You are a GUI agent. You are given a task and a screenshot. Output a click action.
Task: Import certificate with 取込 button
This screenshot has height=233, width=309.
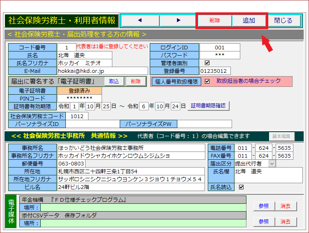114,82
